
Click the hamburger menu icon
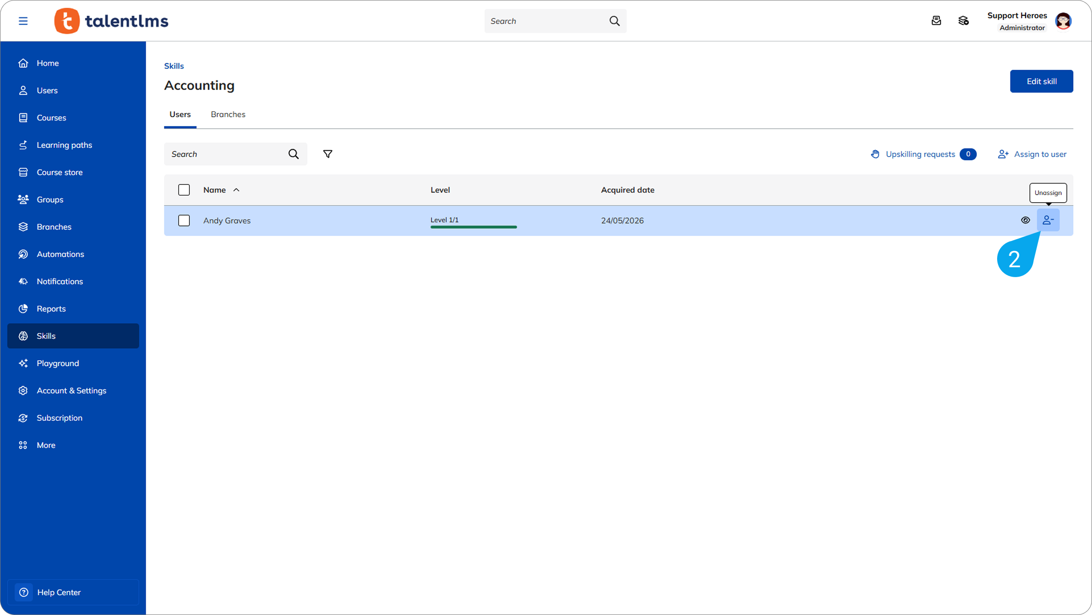point(23,21)
